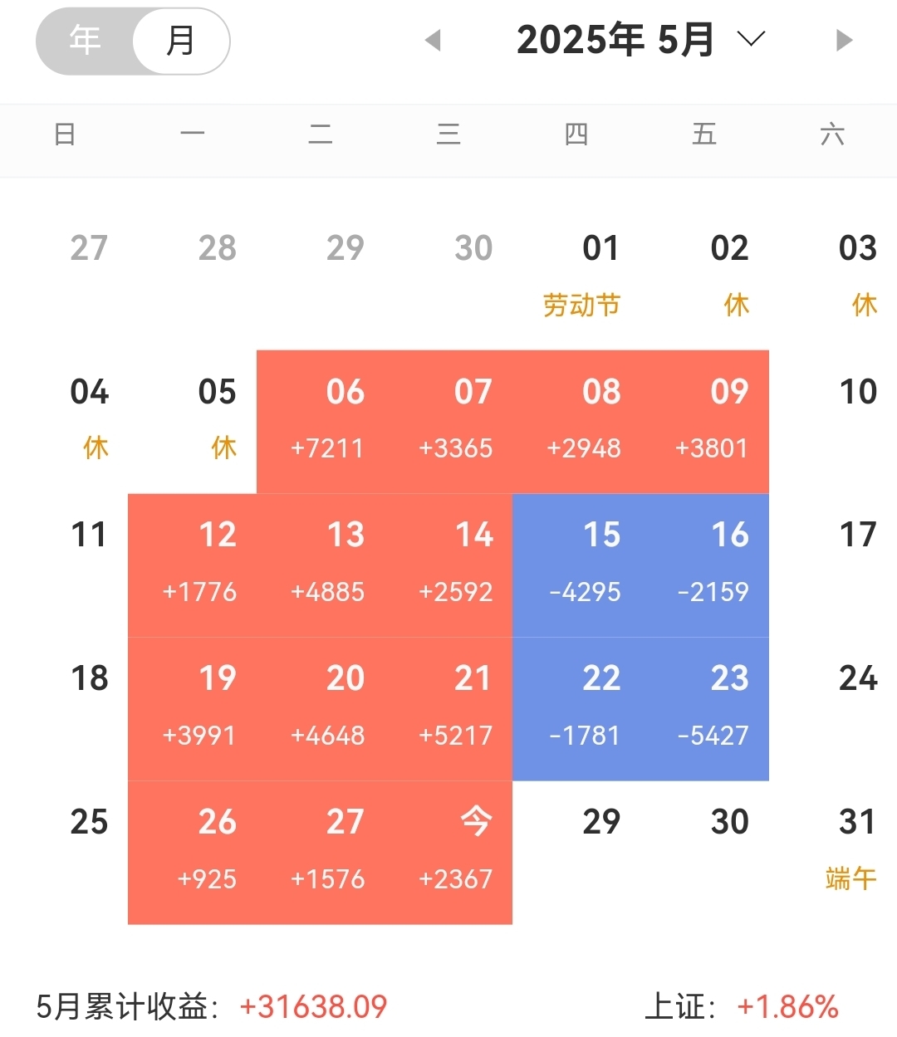Select May 19 with +3991 gain
This screenshot has width=897, height=1037.
192,709
